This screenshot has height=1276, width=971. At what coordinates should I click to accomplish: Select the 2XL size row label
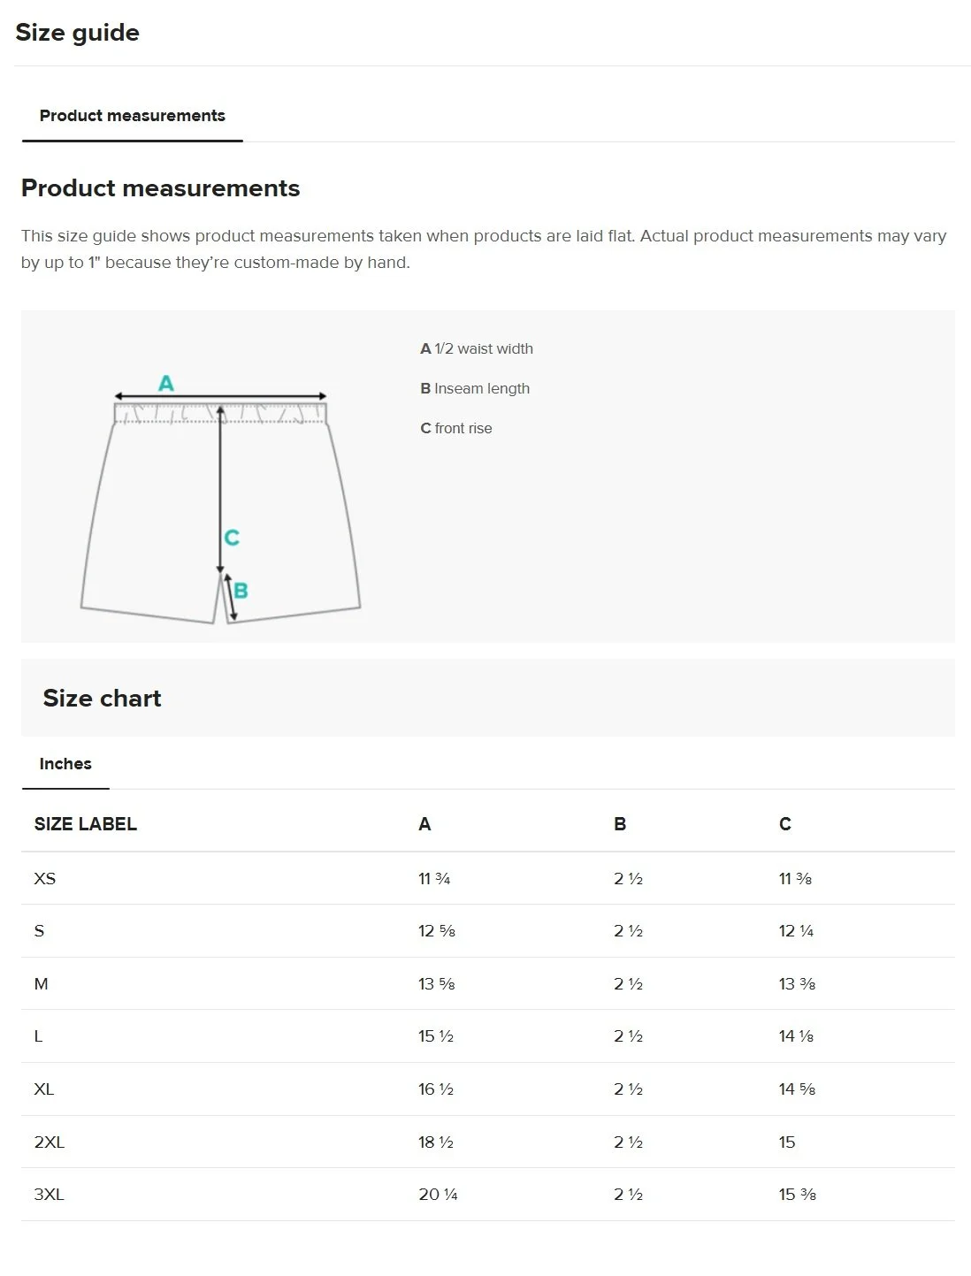click(x=50, y=1142)
